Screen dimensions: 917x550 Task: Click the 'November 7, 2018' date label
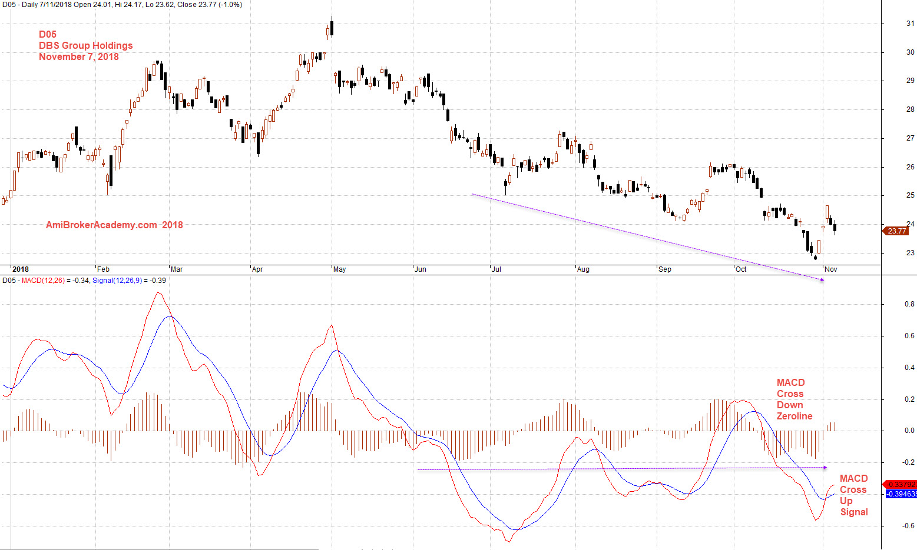coord(79,56)
